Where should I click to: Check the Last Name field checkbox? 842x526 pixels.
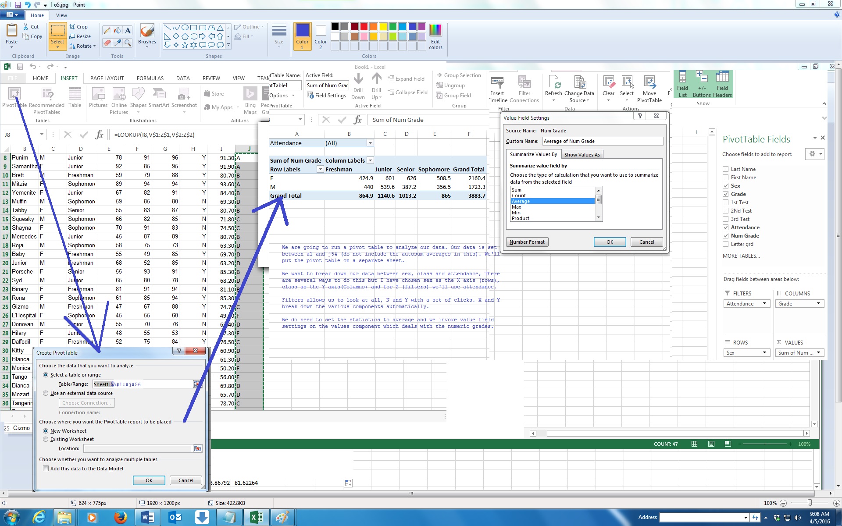(726, 169)
